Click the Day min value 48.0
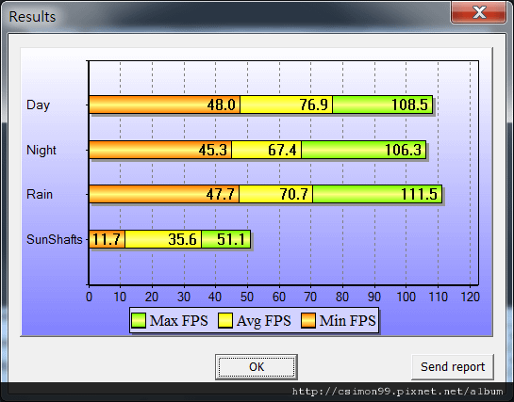This screenshot has height=402, width=514. tap(222, 105)
